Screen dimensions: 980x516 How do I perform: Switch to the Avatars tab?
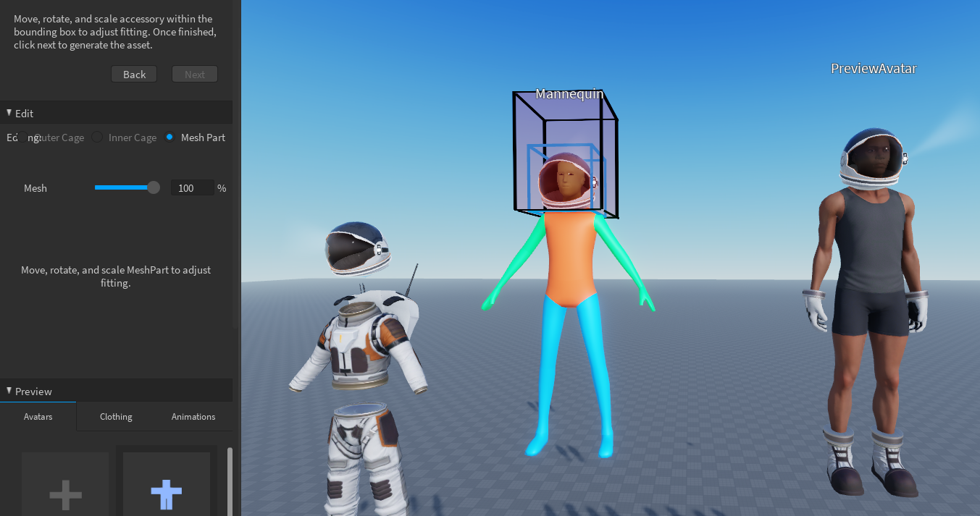tap(38, 417)
